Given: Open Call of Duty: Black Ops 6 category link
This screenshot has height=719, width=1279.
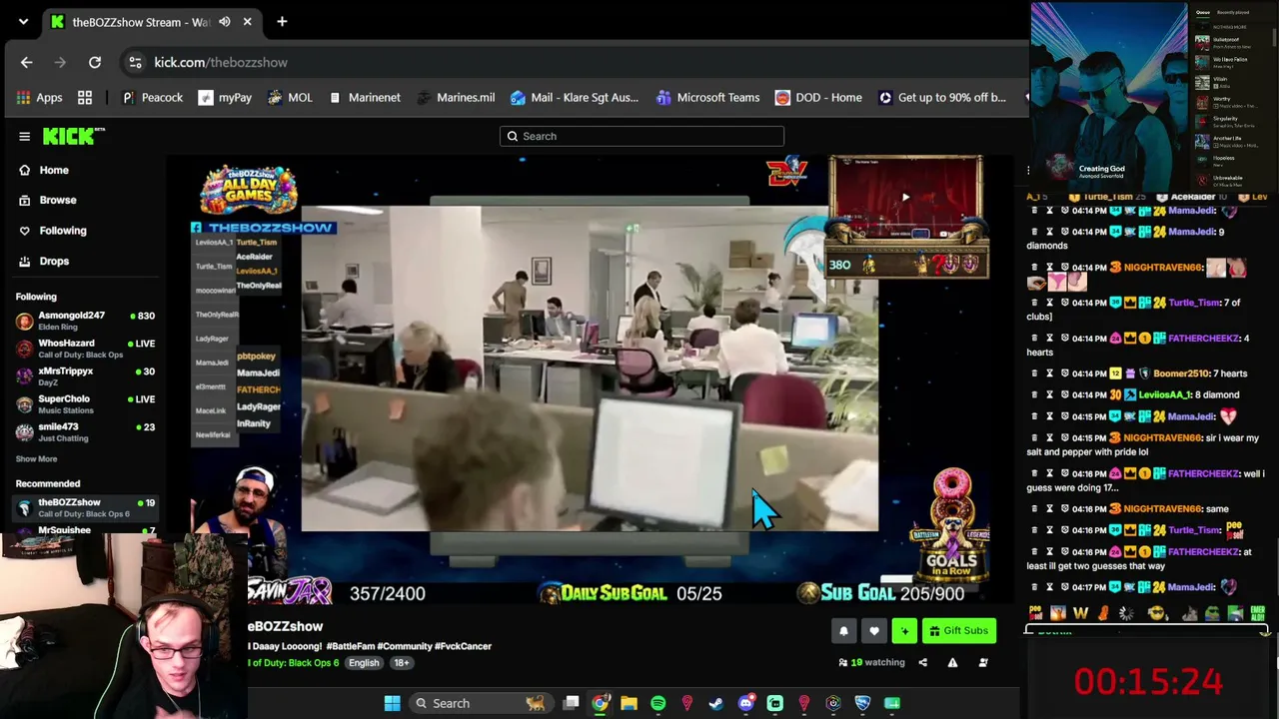Looking at the screenshot, I should 293,663.
